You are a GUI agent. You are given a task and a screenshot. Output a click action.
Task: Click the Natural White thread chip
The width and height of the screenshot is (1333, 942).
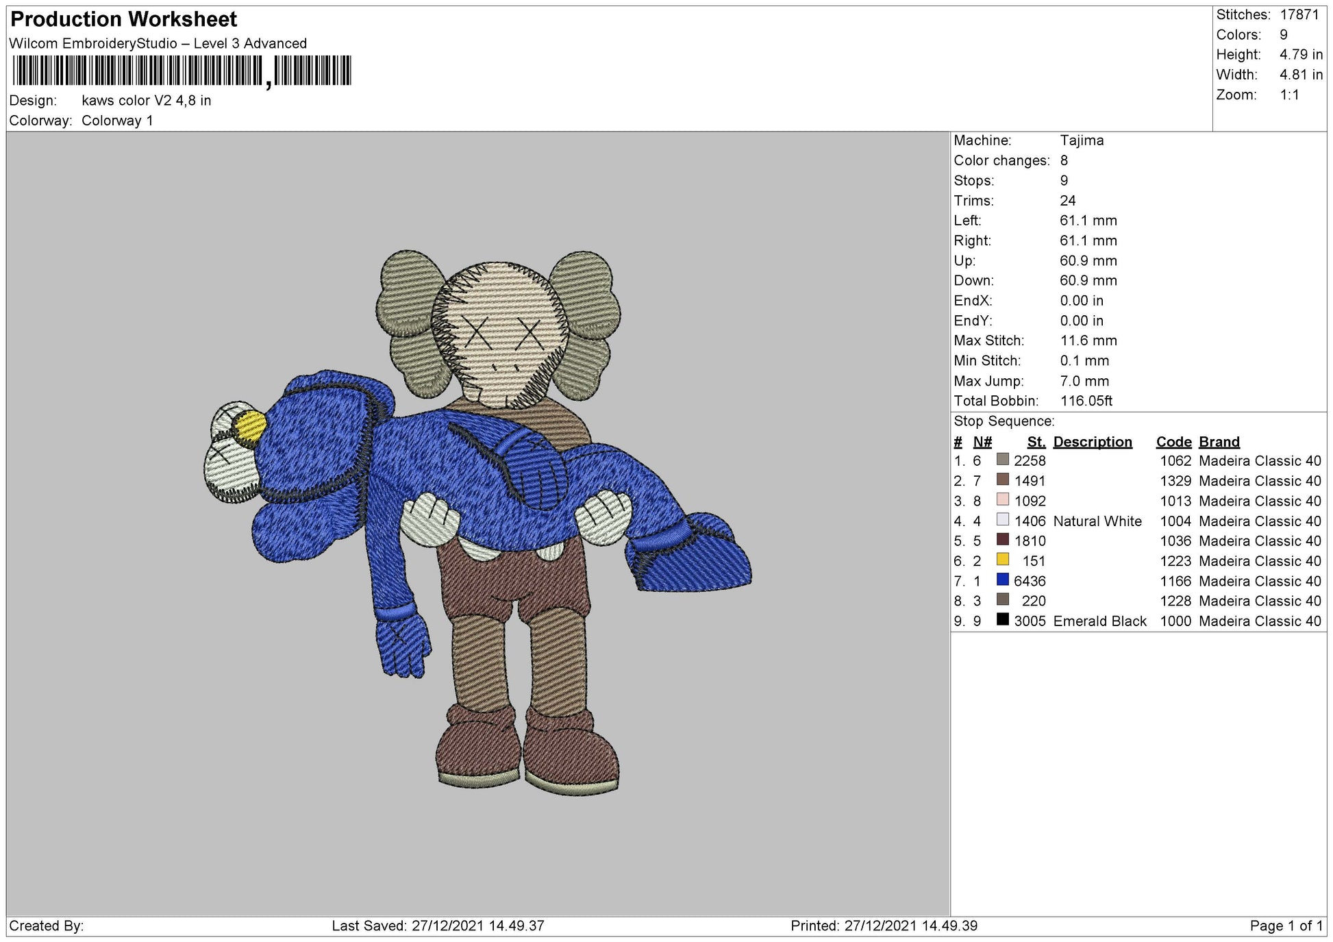click(x=1003, y=521)
